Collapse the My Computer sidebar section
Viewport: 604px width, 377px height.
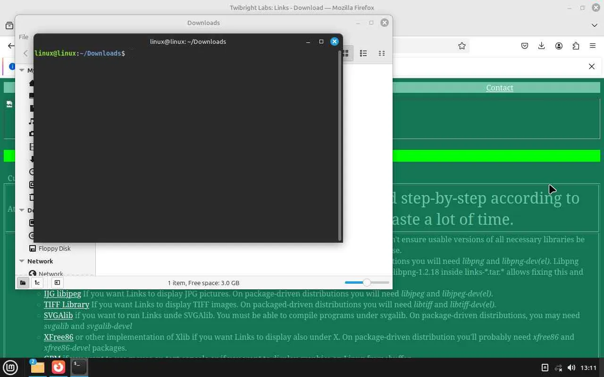point(22,70)
